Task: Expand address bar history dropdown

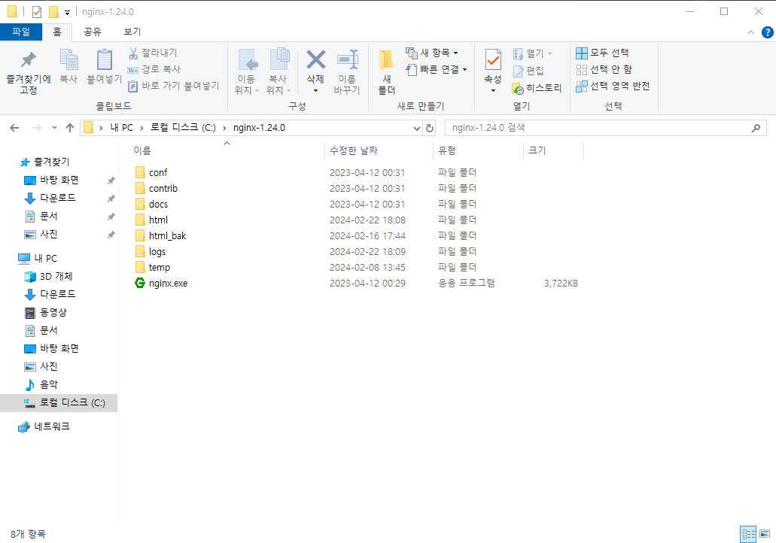Action: [x=417, y=128]
